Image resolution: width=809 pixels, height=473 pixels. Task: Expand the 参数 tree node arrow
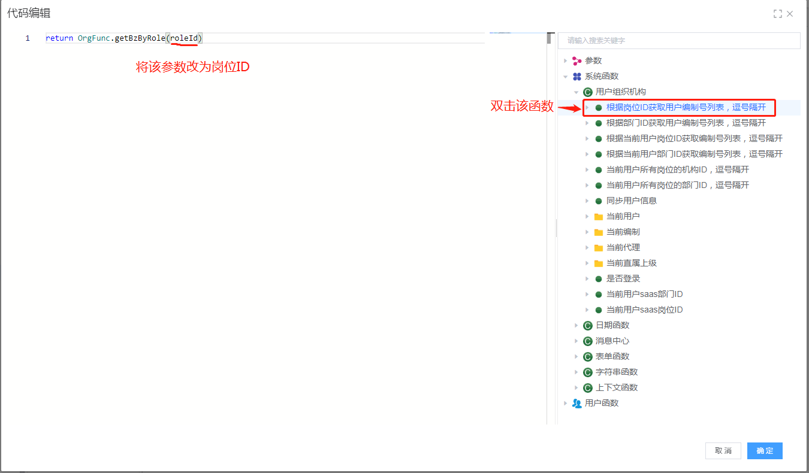tap(565, 60)
